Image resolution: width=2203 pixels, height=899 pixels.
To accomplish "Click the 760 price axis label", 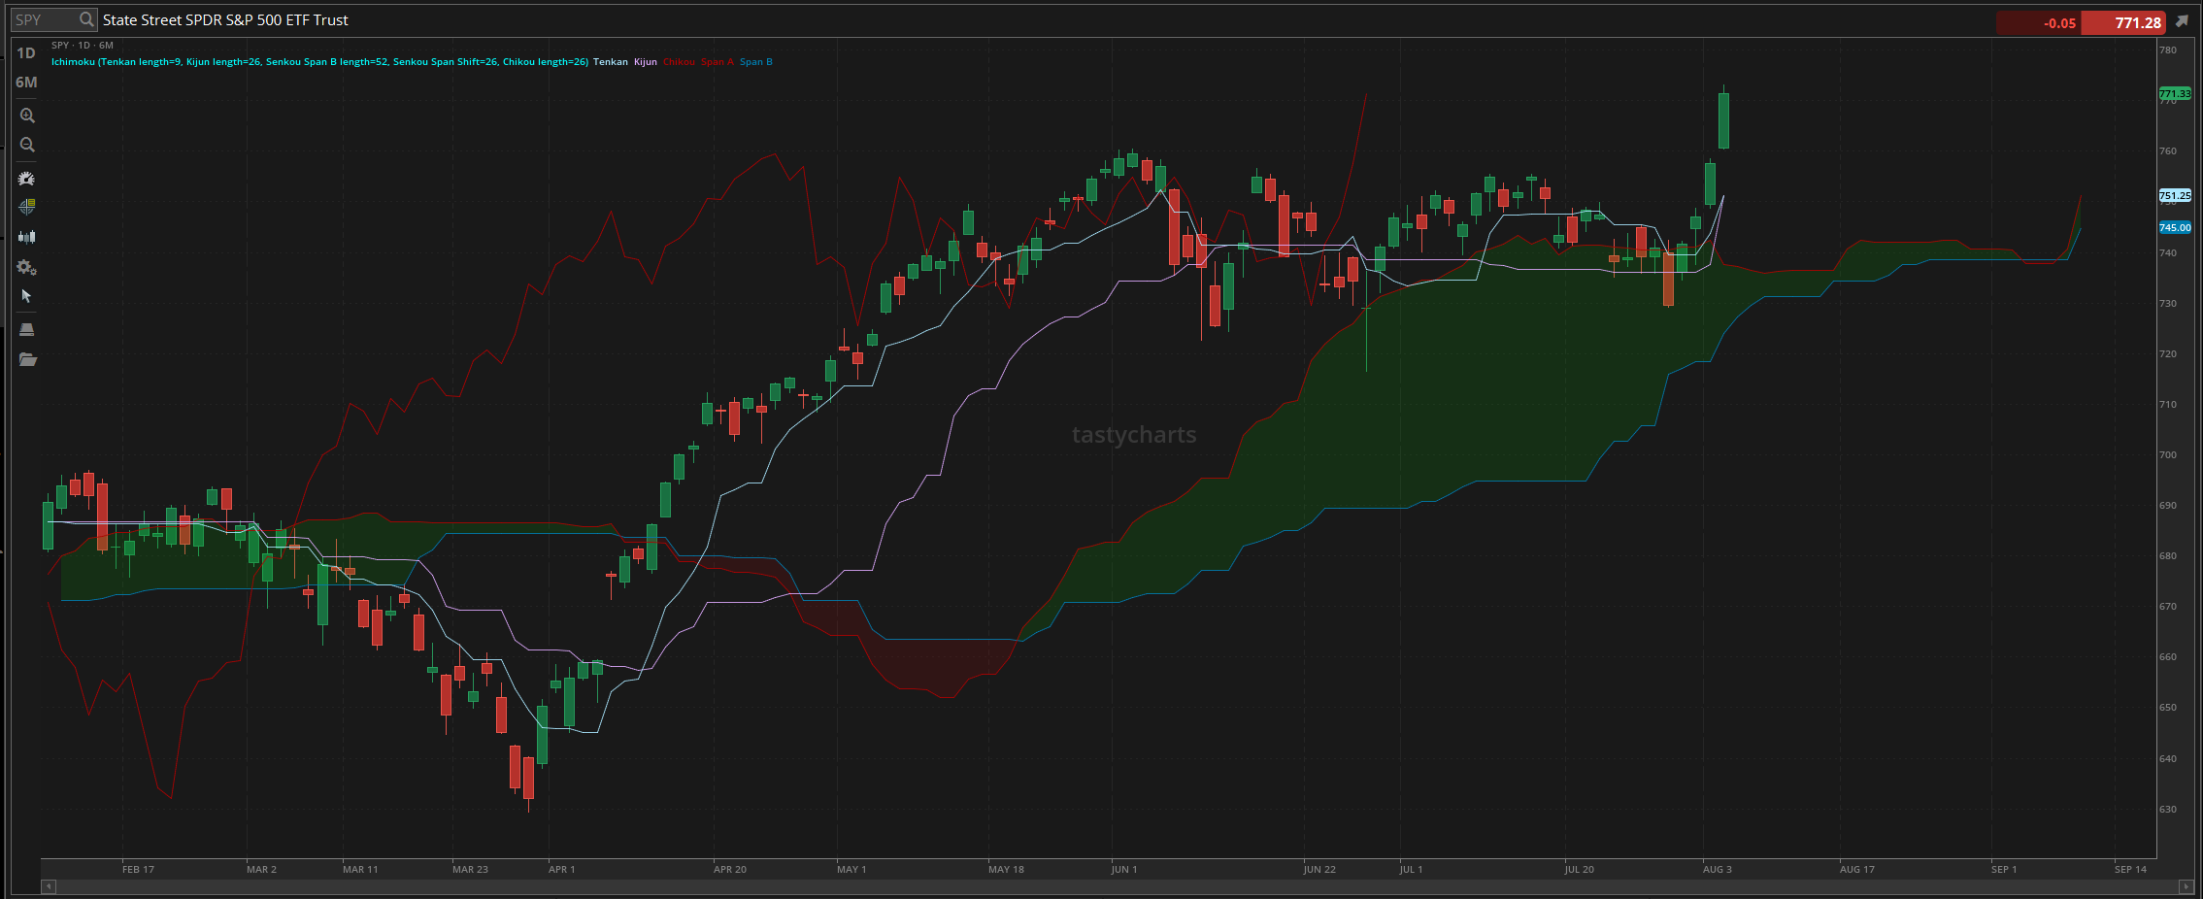I will 2168,151.
